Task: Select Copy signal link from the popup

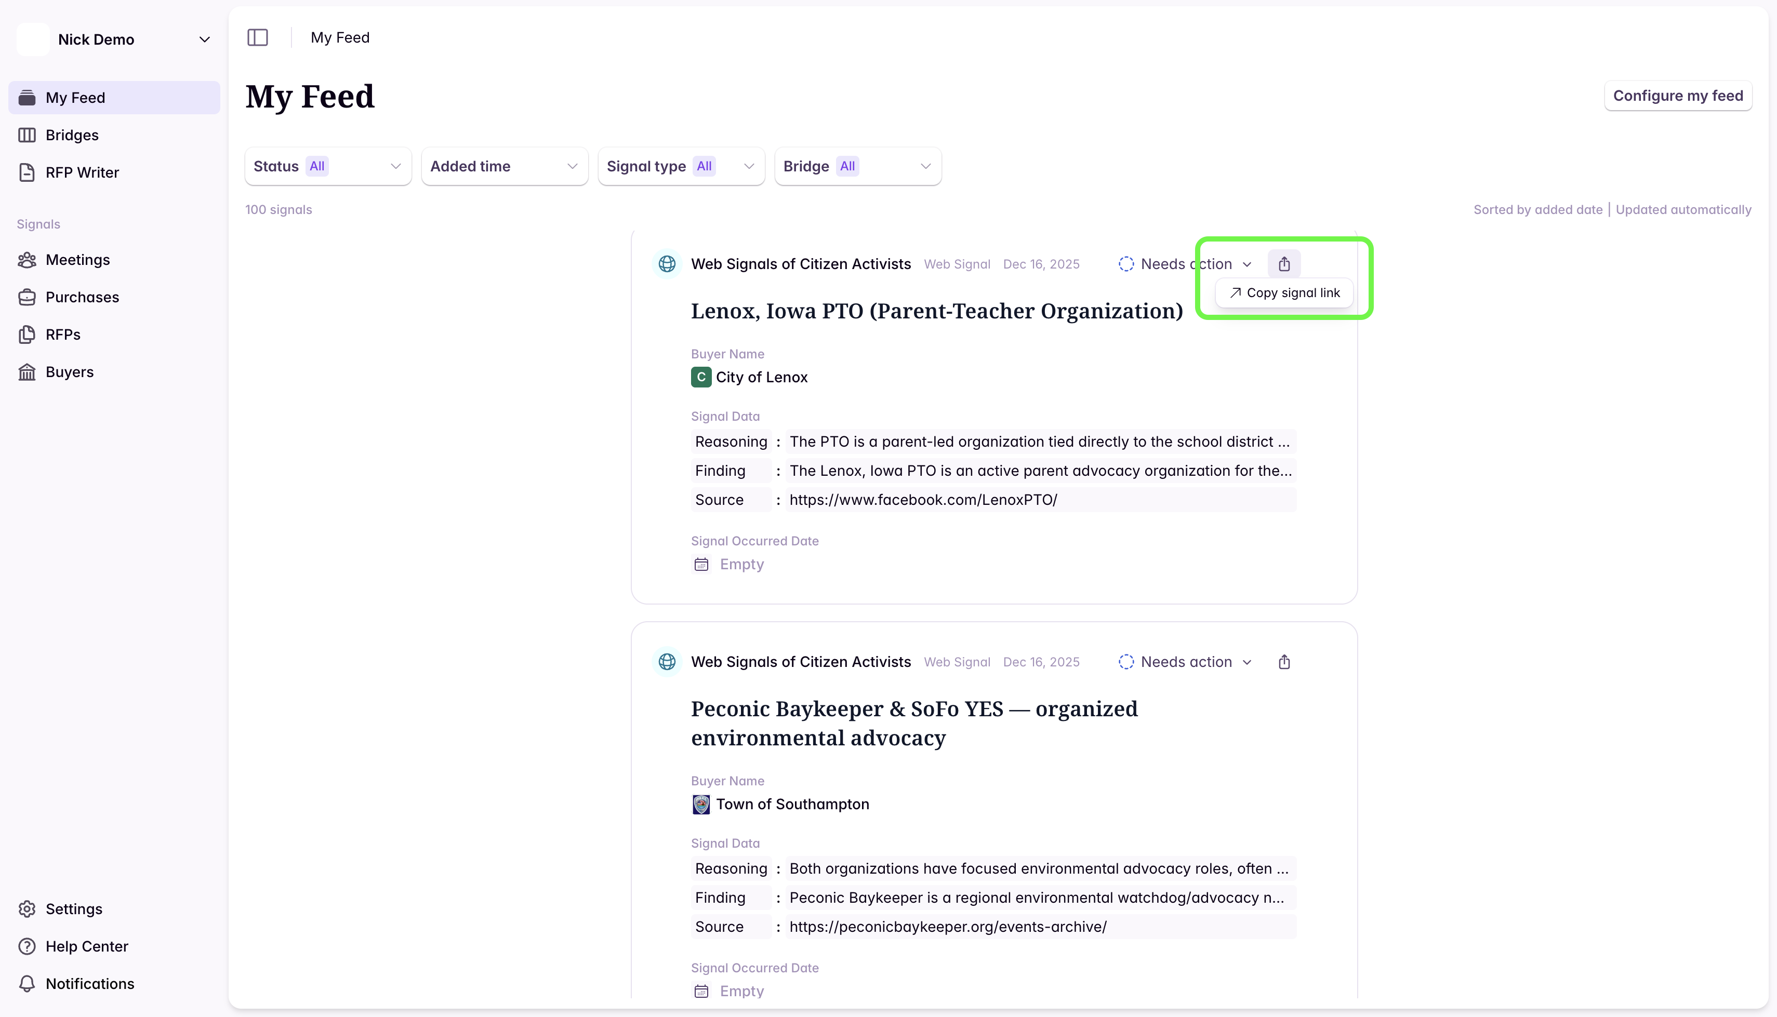Action: [1284, 292]
